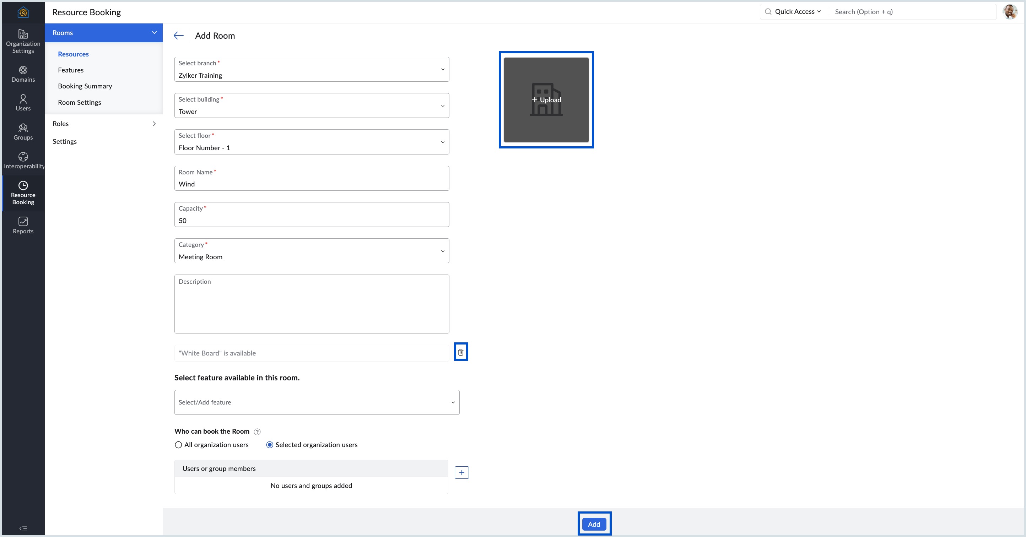Open Resources submenu item
1026x537 pixels.
pos(73,54)
